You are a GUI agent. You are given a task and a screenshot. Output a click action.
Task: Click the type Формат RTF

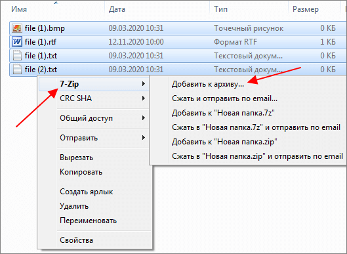pos(235,42)
